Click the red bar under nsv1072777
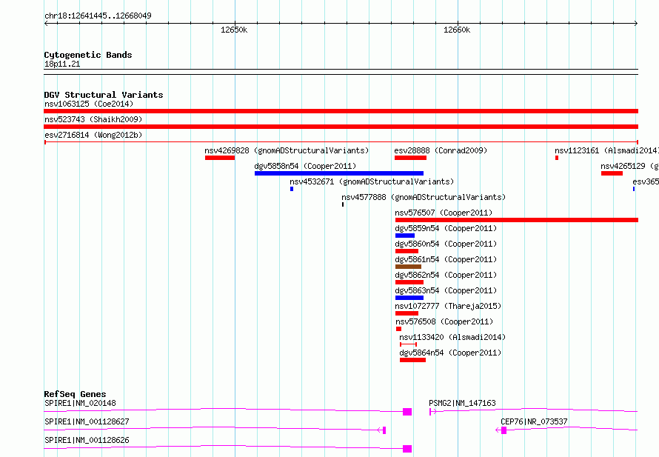Viewport: 659px width, 457px height. 407,313
